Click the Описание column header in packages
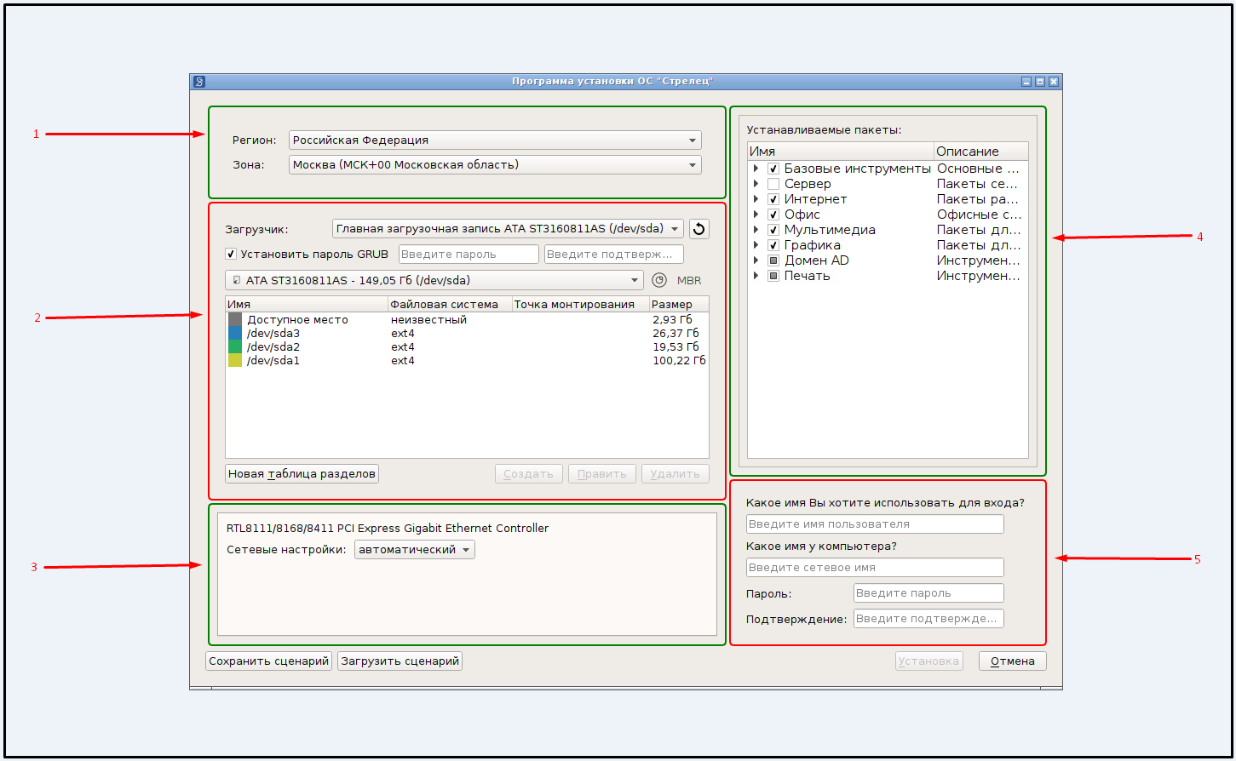Image resolution: width=1236 pixels, height=761 pixels. [x=981, y=152]
